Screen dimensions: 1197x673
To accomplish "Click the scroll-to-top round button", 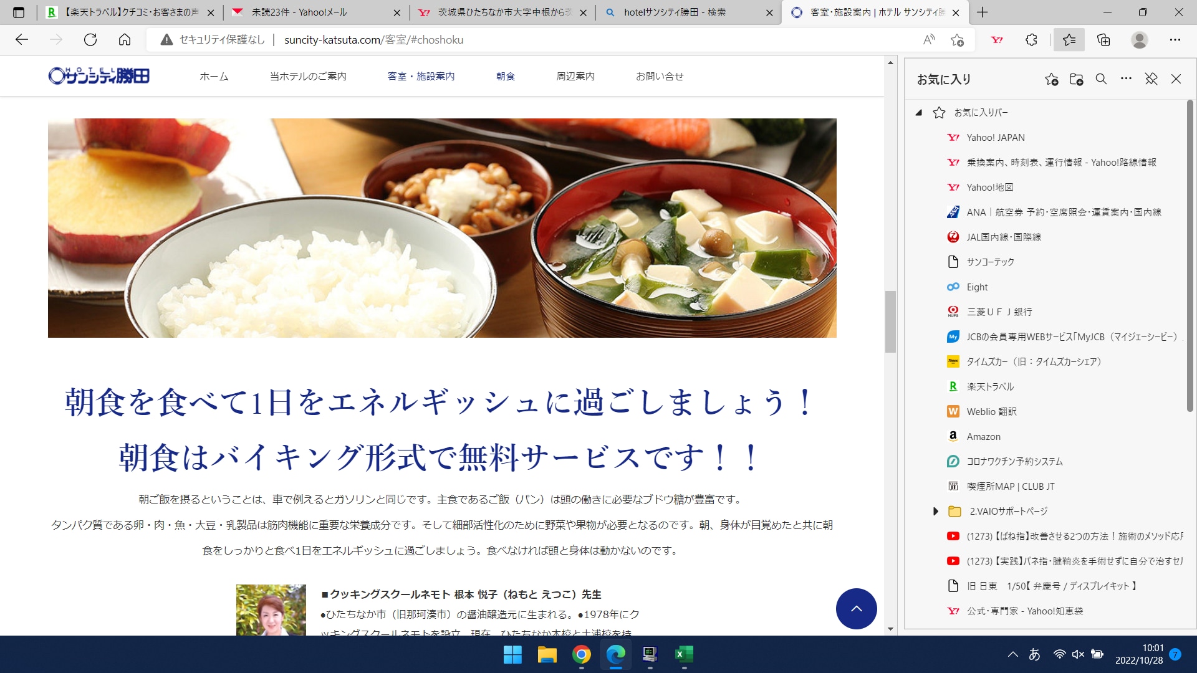I will [x=857, y=609].
